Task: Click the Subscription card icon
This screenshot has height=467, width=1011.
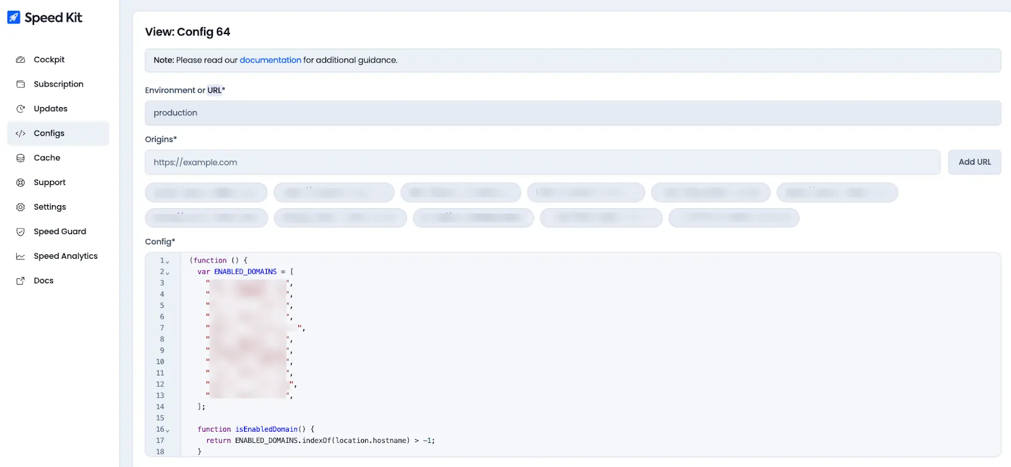Action: coord(20,84)
